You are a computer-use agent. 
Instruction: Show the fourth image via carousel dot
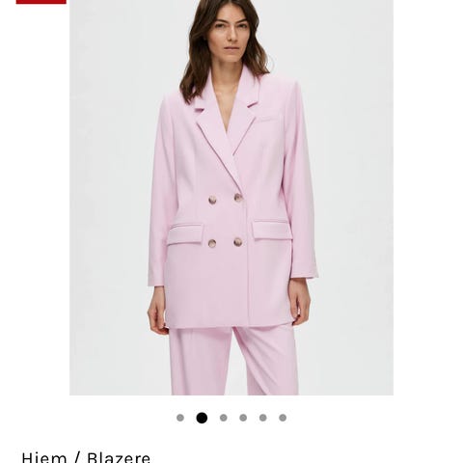243,418
